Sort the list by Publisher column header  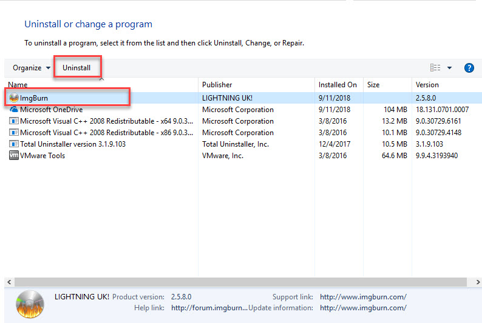217,85
